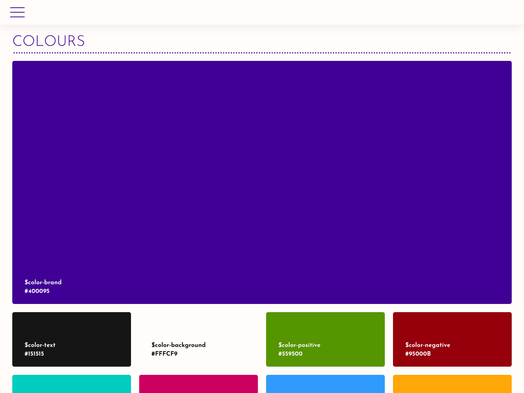Select the $color-brand purple swatch
The height and width of the screenshot is (393, 524).
(262, 182)
